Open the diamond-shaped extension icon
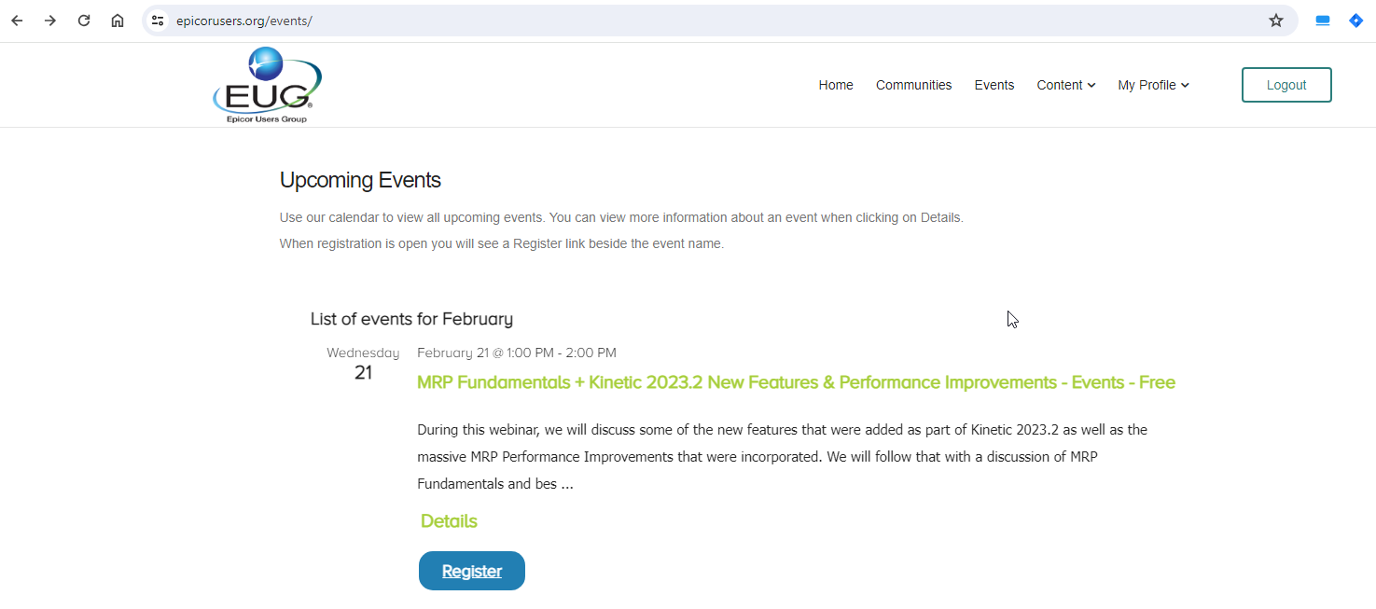The height and width of the screenshot is (609, 1376). (1355, 20)
